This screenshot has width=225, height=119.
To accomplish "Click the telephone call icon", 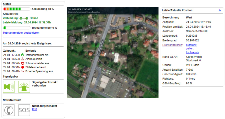I will pyautogui.click(x=9, y=110).
